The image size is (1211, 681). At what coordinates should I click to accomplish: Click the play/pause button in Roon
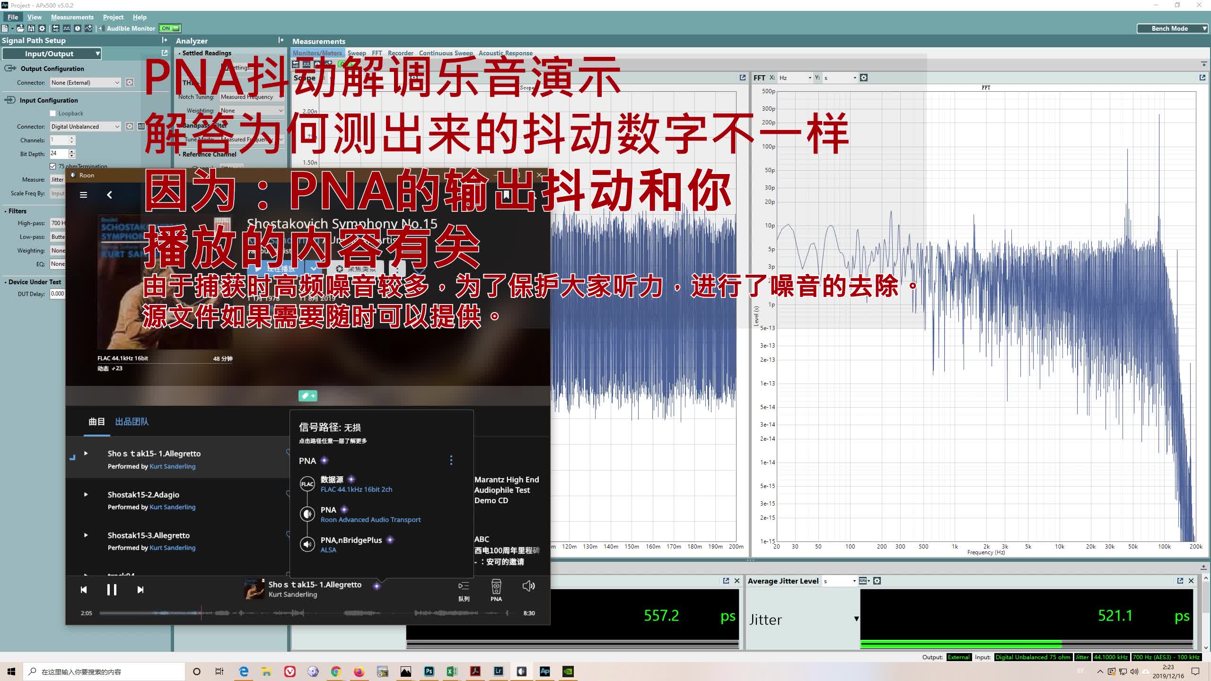click(111, 590)
